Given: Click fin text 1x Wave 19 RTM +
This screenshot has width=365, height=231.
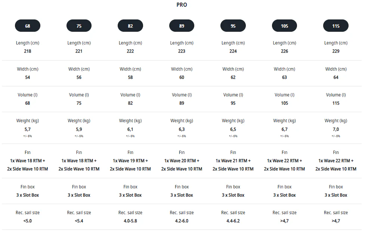Looking at the screenshot, I should click(x=130, y=161).
